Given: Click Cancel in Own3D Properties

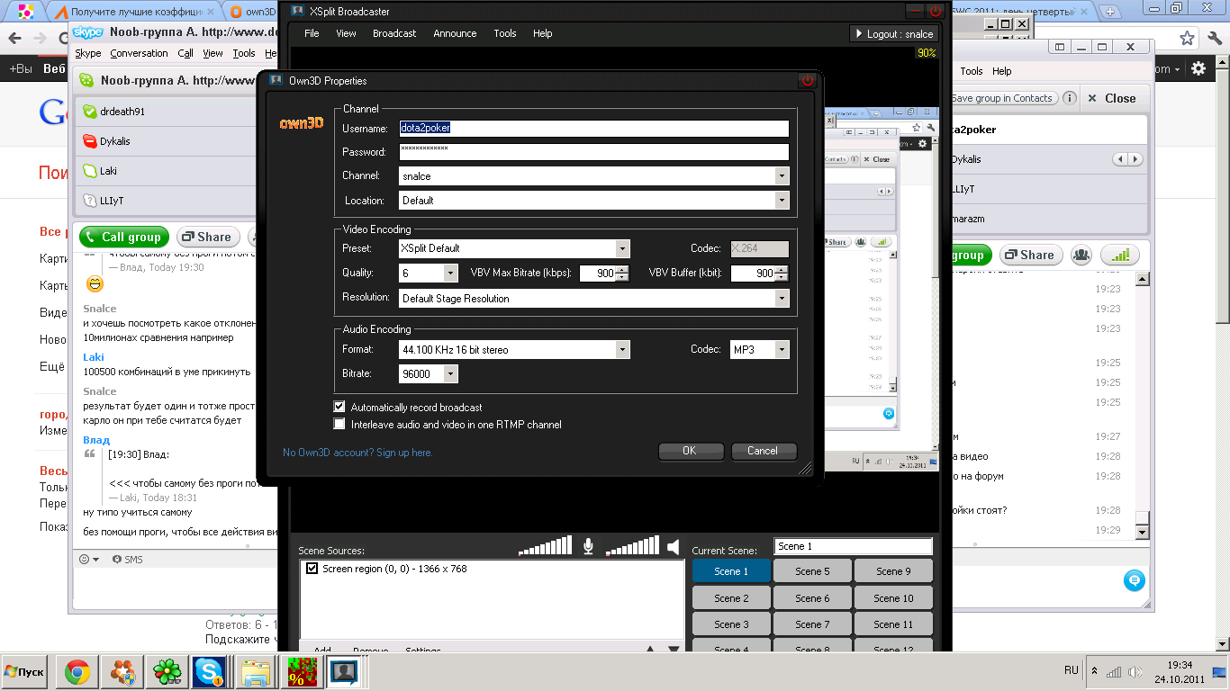Looking at the screenshot, I should tap(763, 451).
